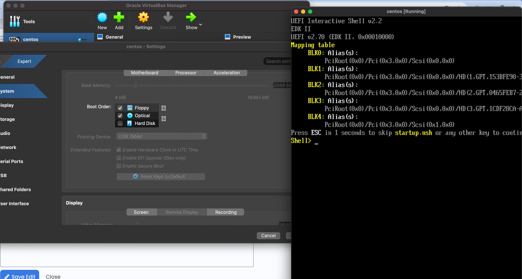The width and height of the screenshot is (522, 279).
Task: Expand the Show button dropdown chevron
Action: [x=201, y=24]
